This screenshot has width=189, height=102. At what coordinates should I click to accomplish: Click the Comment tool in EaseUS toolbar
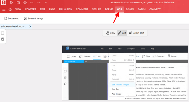pos(158,56)
